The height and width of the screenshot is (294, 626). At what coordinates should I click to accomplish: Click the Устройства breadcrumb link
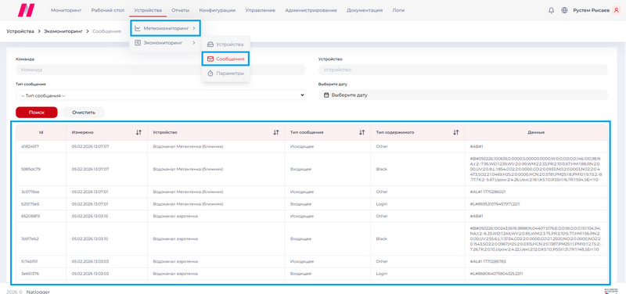point(20,31)
